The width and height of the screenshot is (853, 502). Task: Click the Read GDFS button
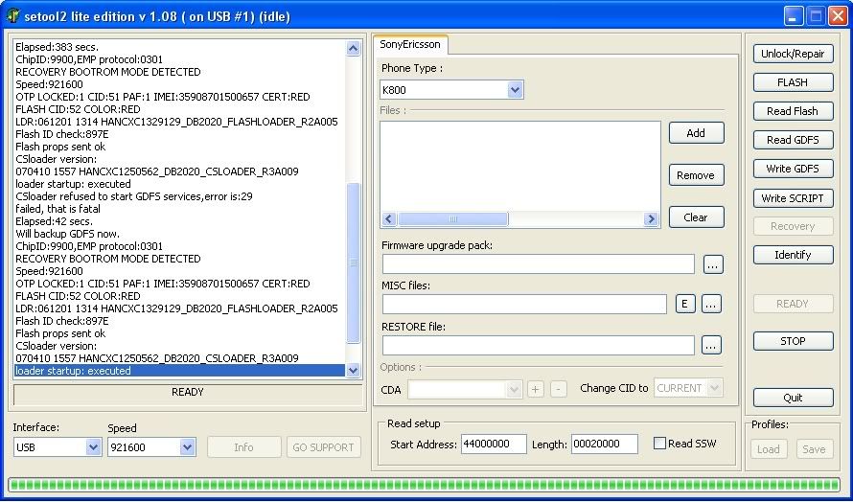click(793, 140)
